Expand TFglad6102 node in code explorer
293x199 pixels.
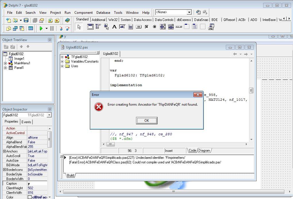point(62,57)
